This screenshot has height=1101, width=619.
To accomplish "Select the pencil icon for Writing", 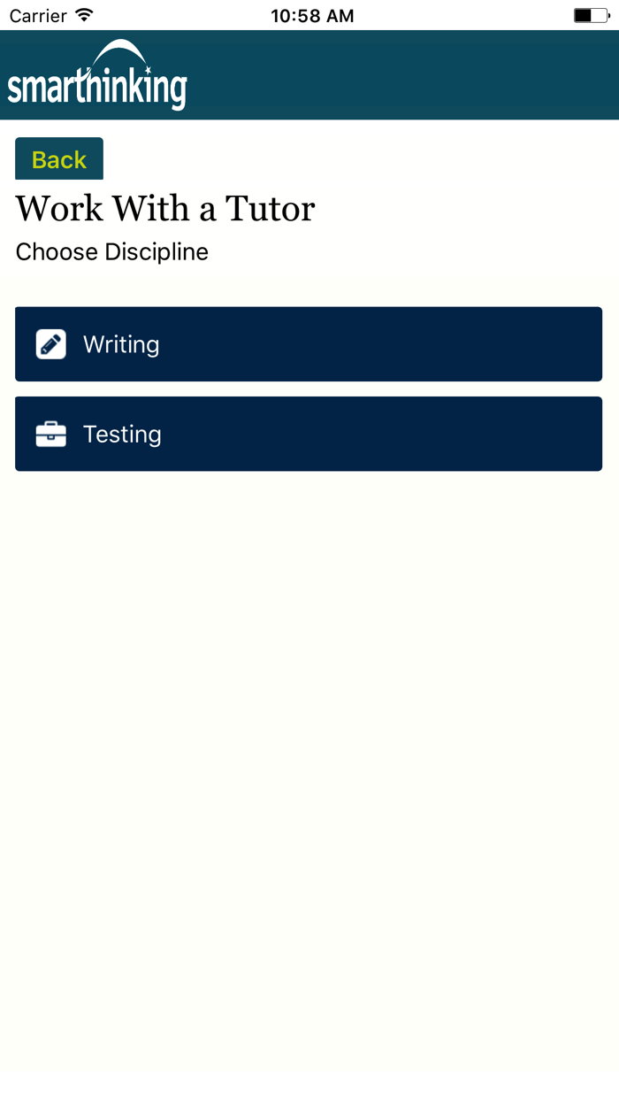I will [51, 344].
